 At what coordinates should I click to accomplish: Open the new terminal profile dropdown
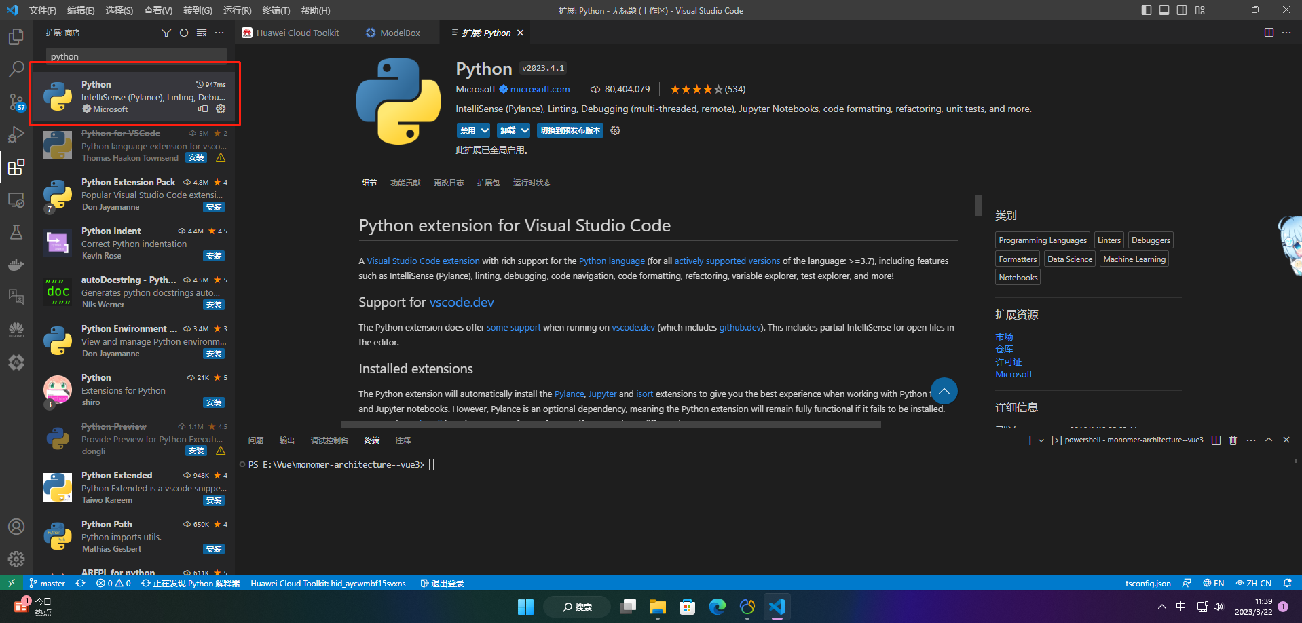click(1041, 440)
